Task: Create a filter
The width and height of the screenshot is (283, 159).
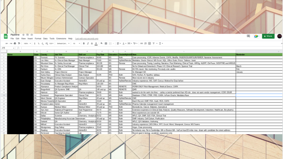Action: [x=154, y=43]
